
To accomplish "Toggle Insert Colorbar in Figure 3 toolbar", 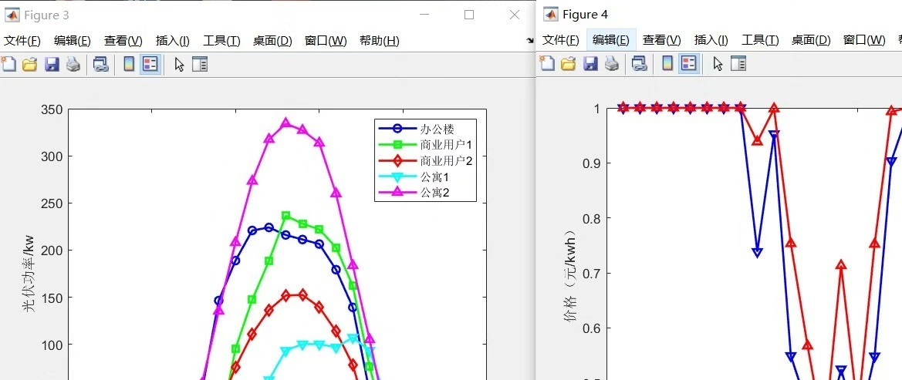I will 129,65.
